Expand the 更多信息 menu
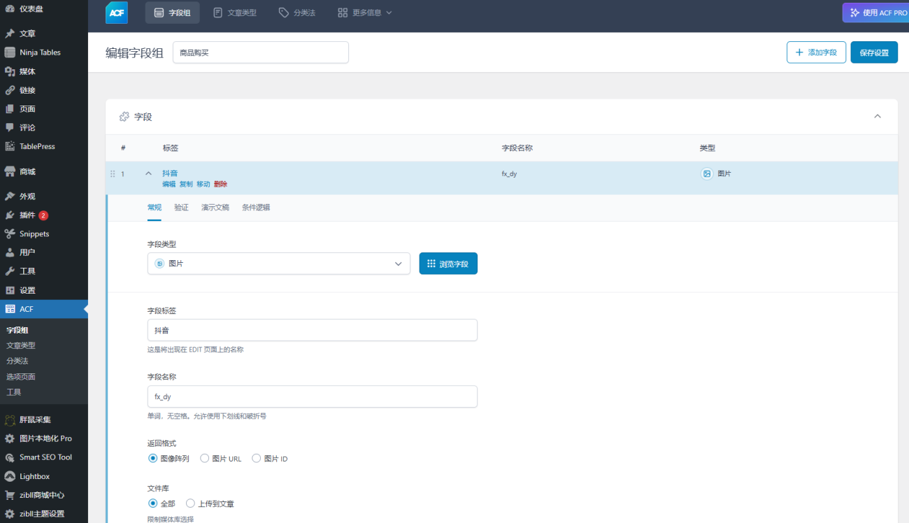The width and height of the screenshot is (909, 523). point(364,13)
